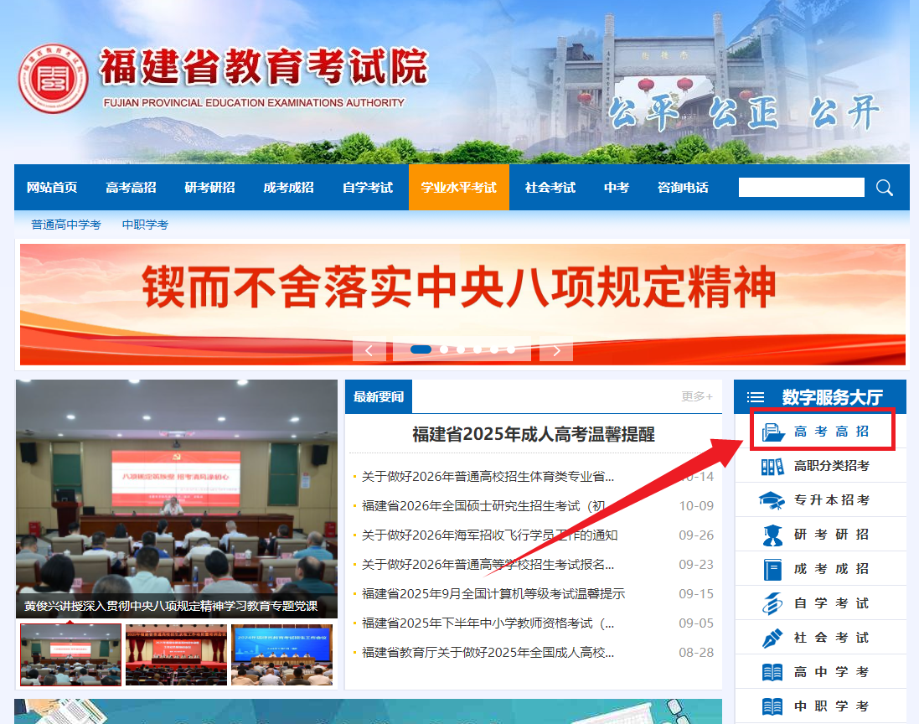This screenshot has height=724, width=919.
Task: Open the 学业水平考试 navigation tab
Action: (x=458, y=188)
